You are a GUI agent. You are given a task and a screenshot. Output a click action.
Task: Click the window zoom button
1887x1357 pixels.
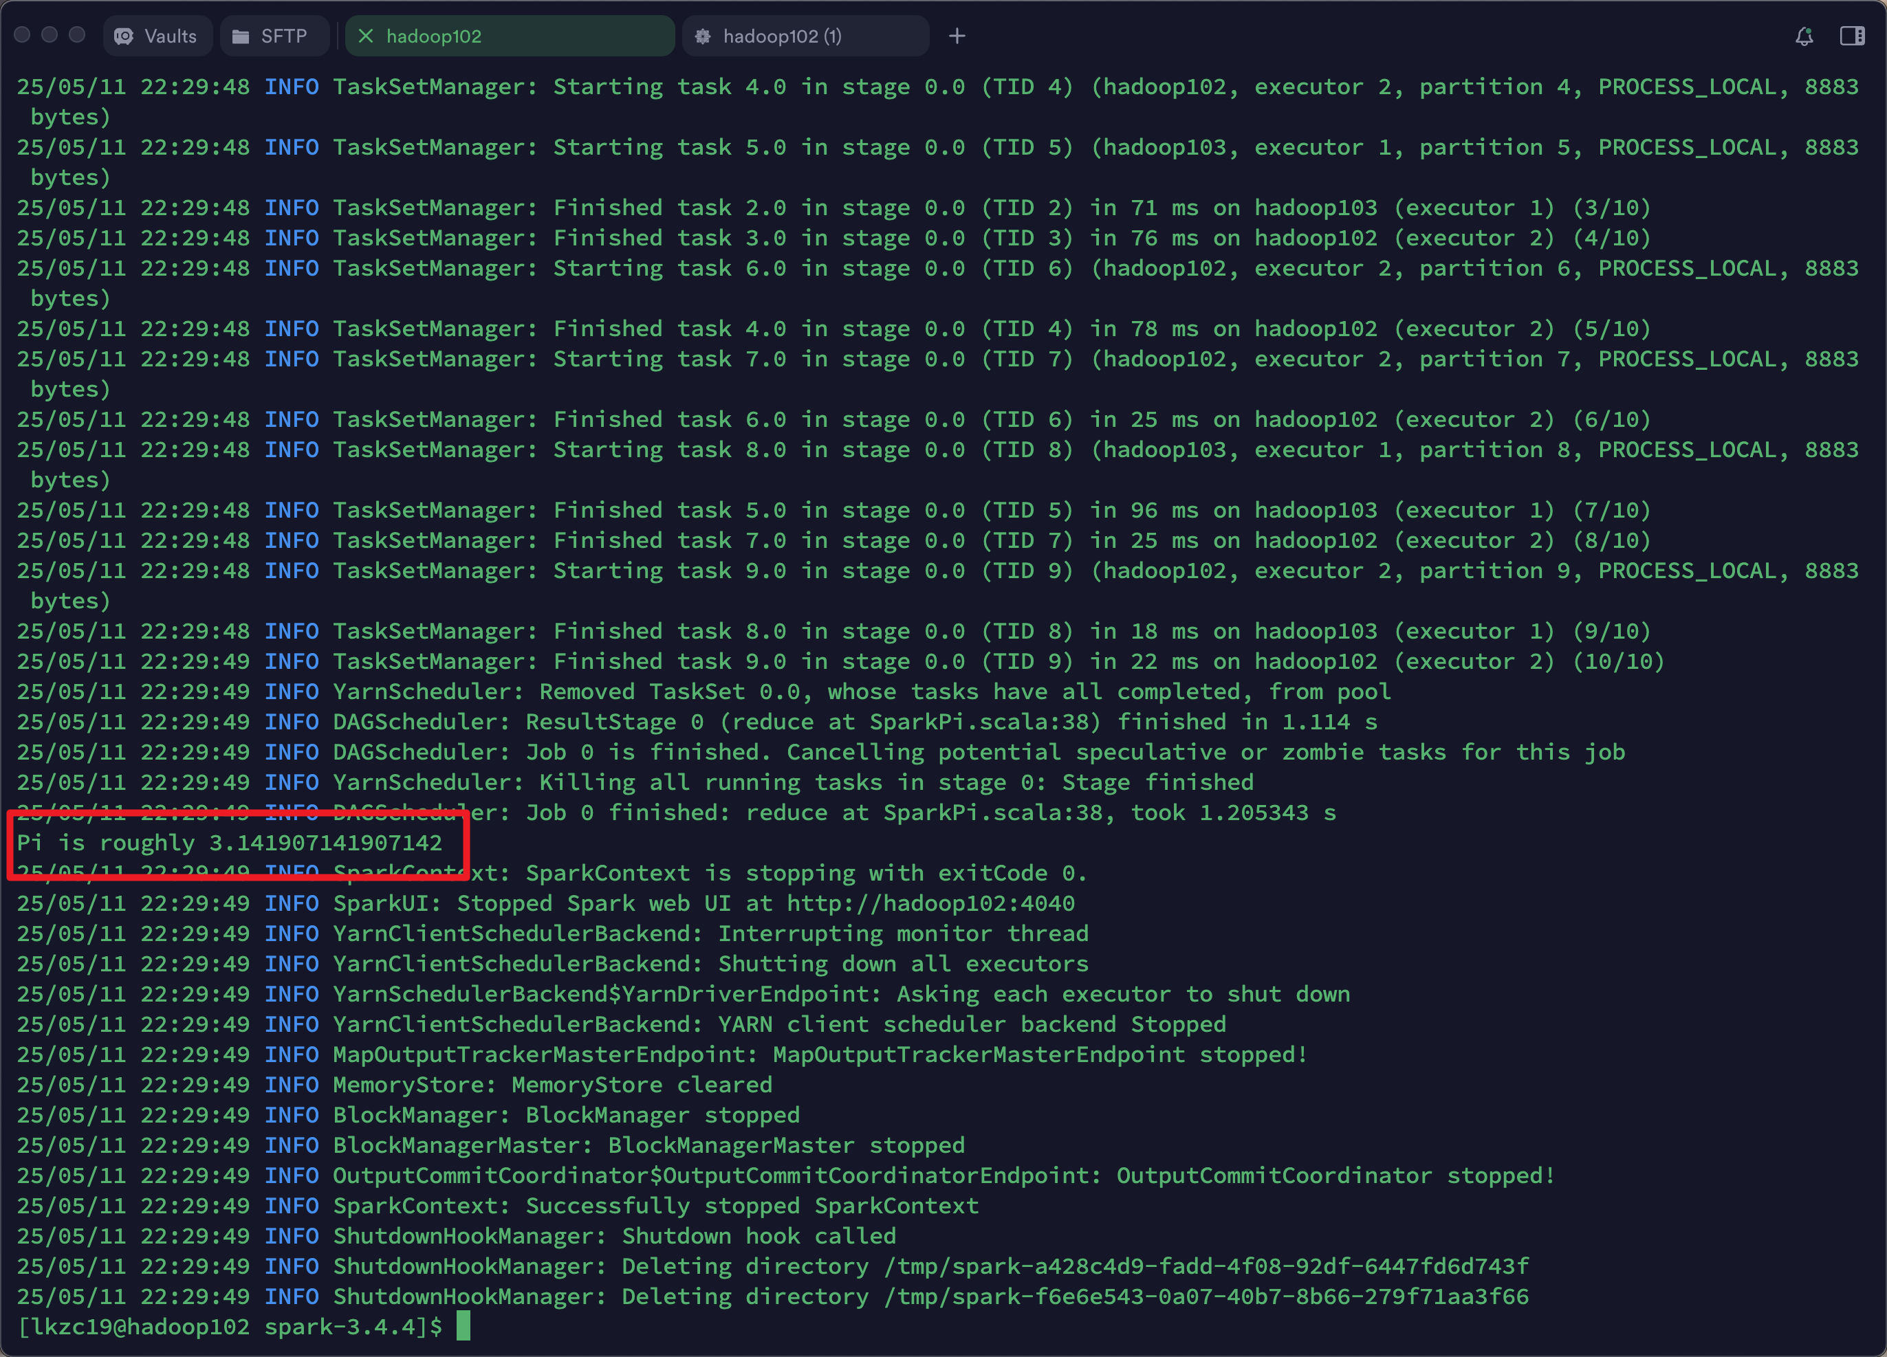click(78, 34)
